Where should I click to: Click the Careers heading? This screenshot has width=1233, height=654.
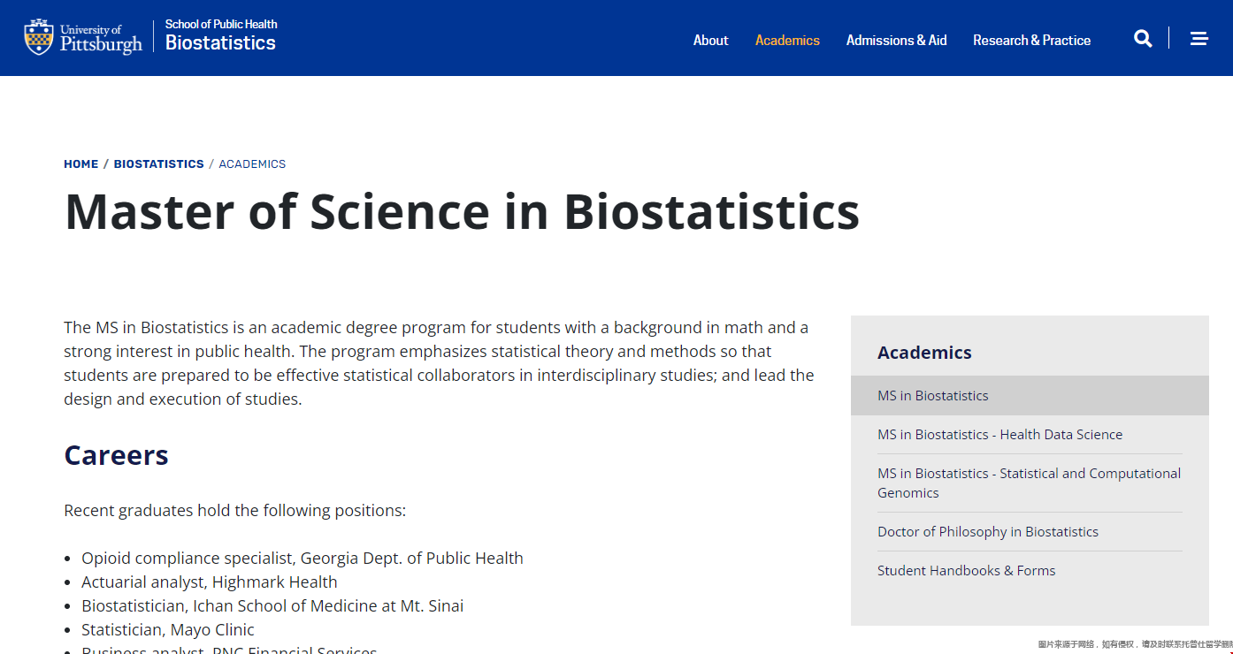pos(116,455)
